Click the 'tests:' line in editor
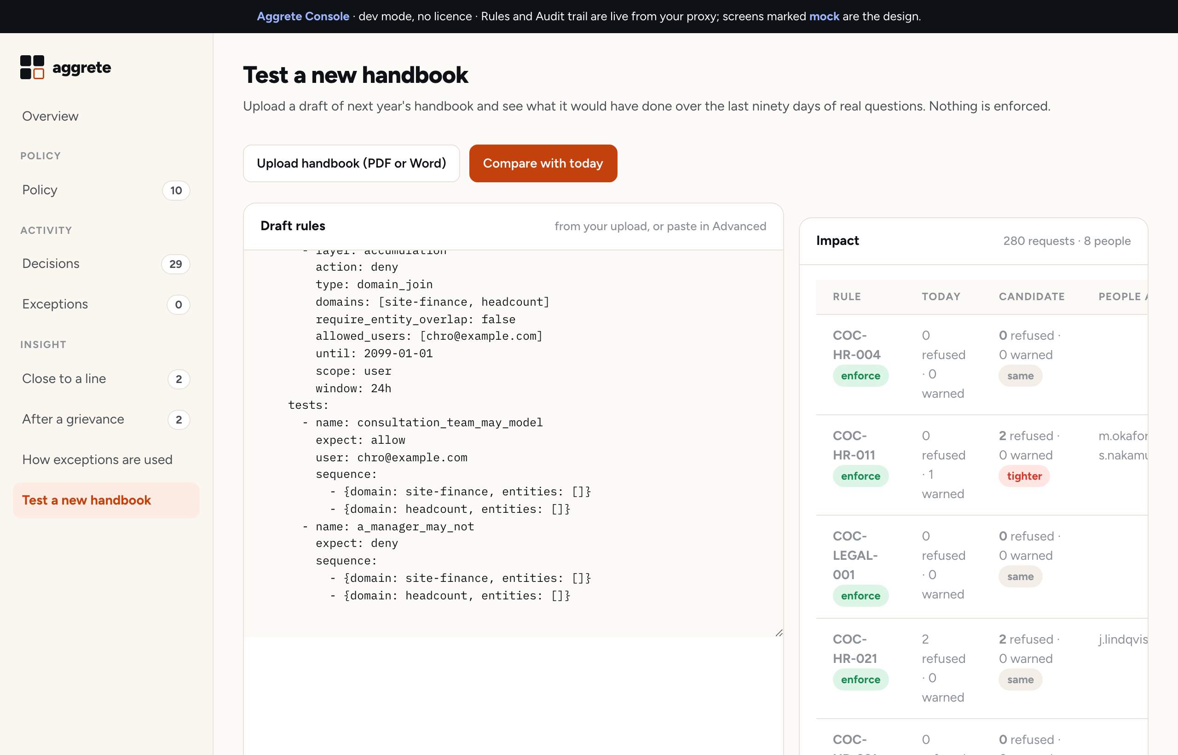Image resolution: width=1178 pixels, height=755 pixels. click(x=308, y=406)
